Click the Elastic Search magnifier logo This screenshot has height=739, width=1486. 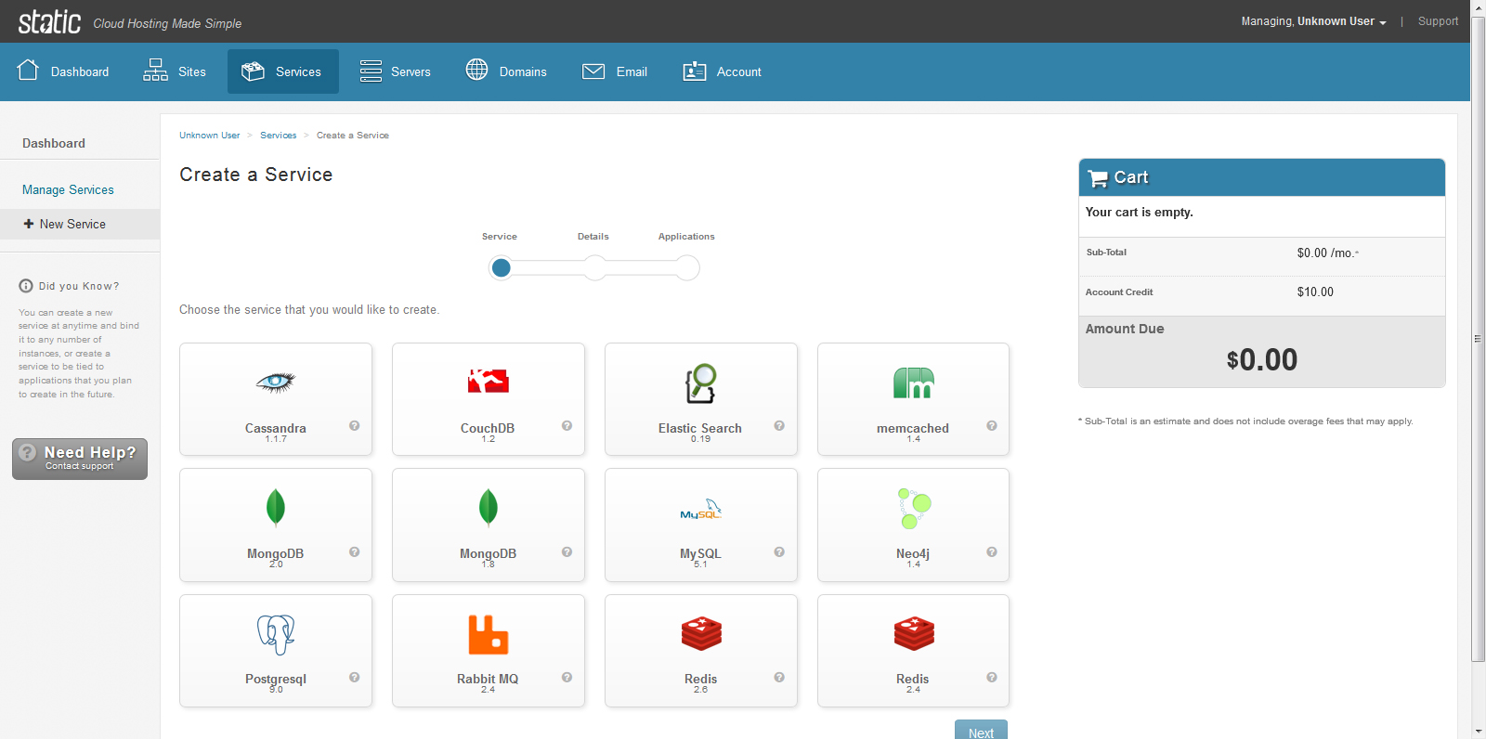(x=701, y=383)
